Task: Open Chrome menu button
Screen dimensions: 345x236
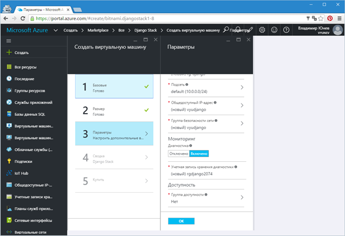Action: (339, 18)
